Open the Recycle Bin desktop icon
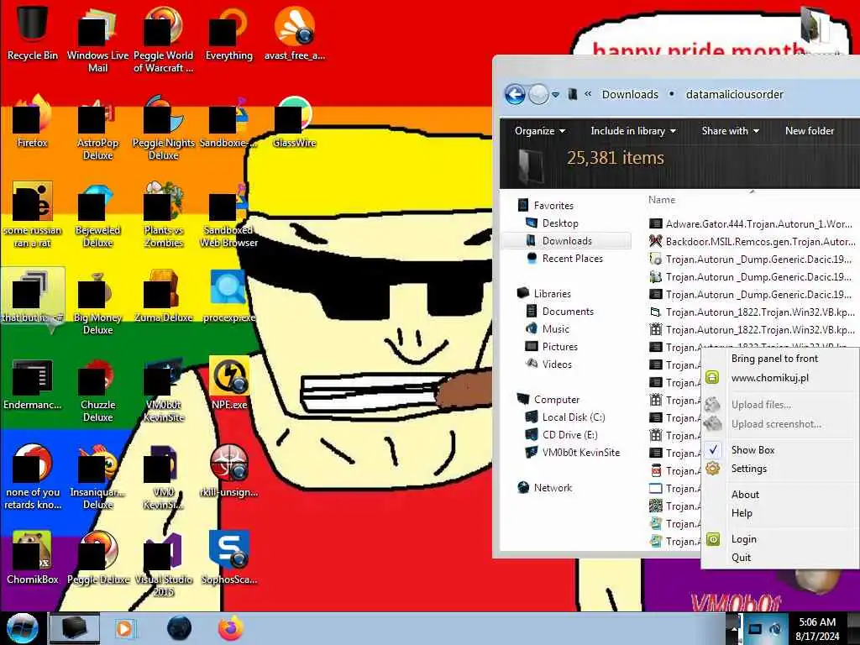This screenshot has width=860, height=645. pyautogui.click(x=32, y=32)
